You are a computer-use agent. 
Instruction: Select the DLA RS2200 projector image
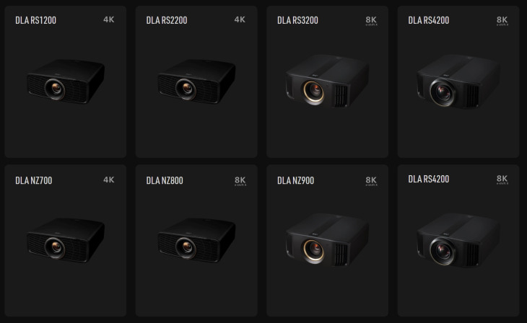196,81
